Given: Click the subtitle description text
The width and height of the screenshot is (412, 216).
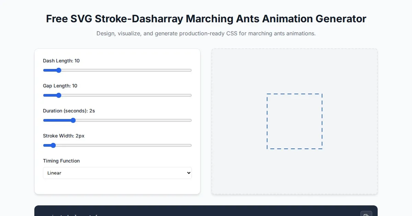Looking at the screenshot, I should pyautogui.click(x=206, y=34).
